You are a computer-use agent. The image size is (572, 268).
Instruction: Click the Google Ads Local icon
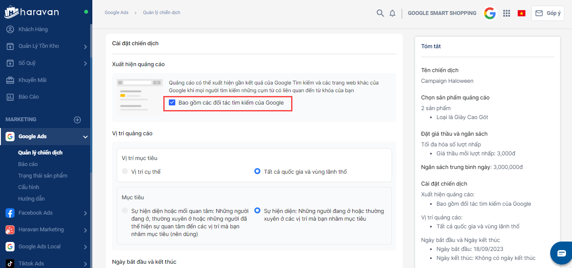pyautogui.click(x=10, y=247)
